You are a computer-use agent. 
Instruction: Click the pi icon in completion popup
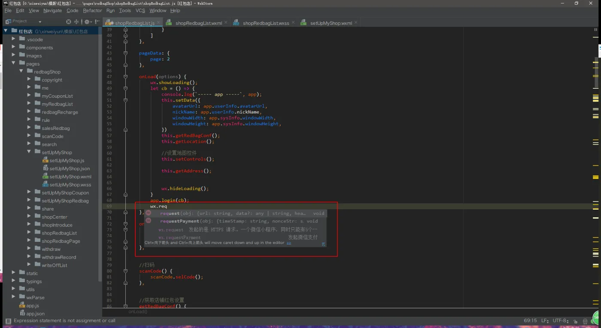(x=323, y=244)
